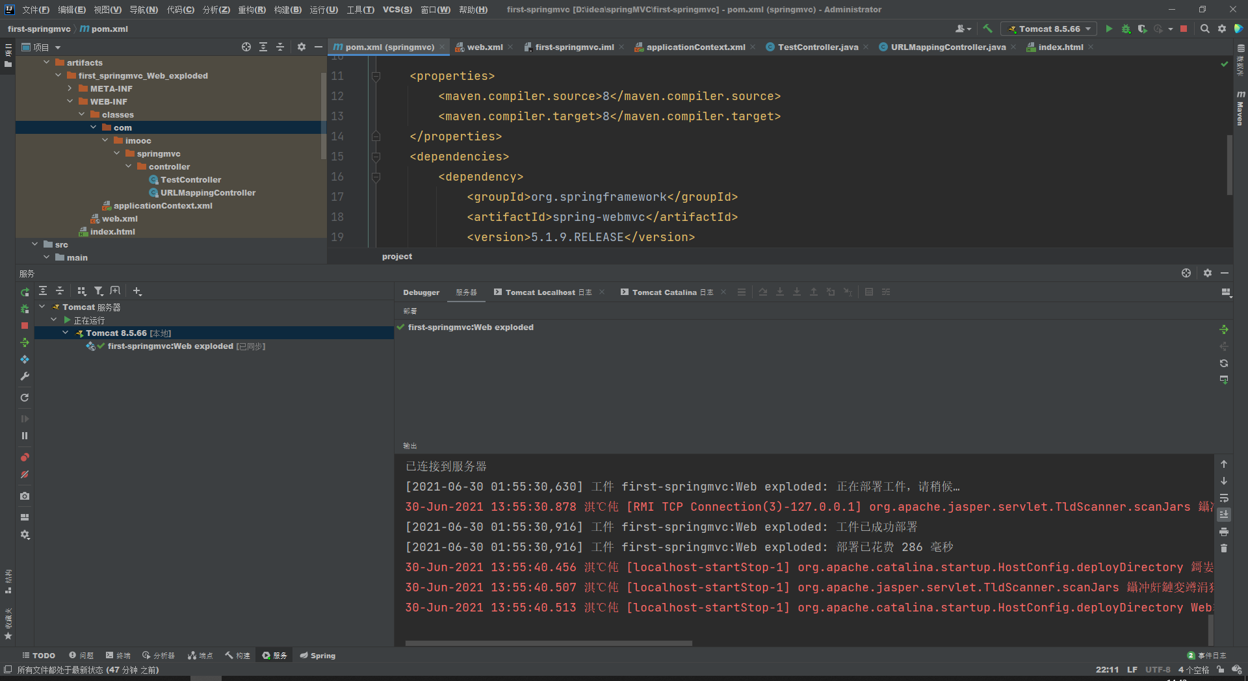The height and width of the screenshot is (681, 1248).
Task: Switch to the web.xml editor tab
Action: (x=484, y=47)
